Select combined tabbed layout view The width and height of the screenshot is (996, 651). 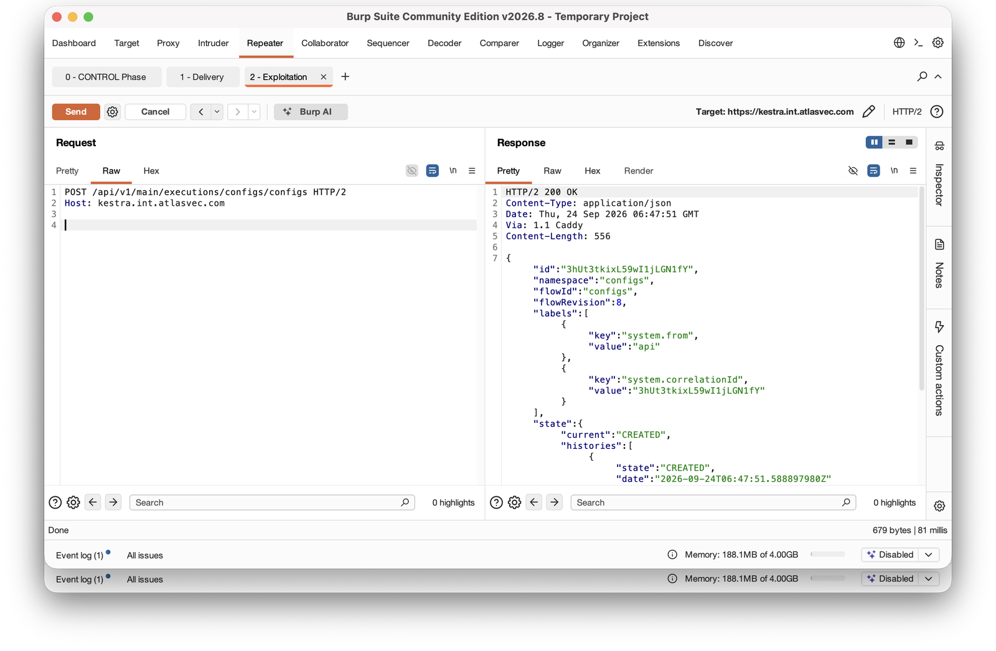click(x=909, y=142)
